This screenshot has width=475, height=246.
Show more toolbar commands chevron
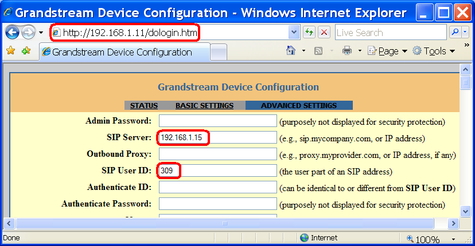click(x=467, y=45)
